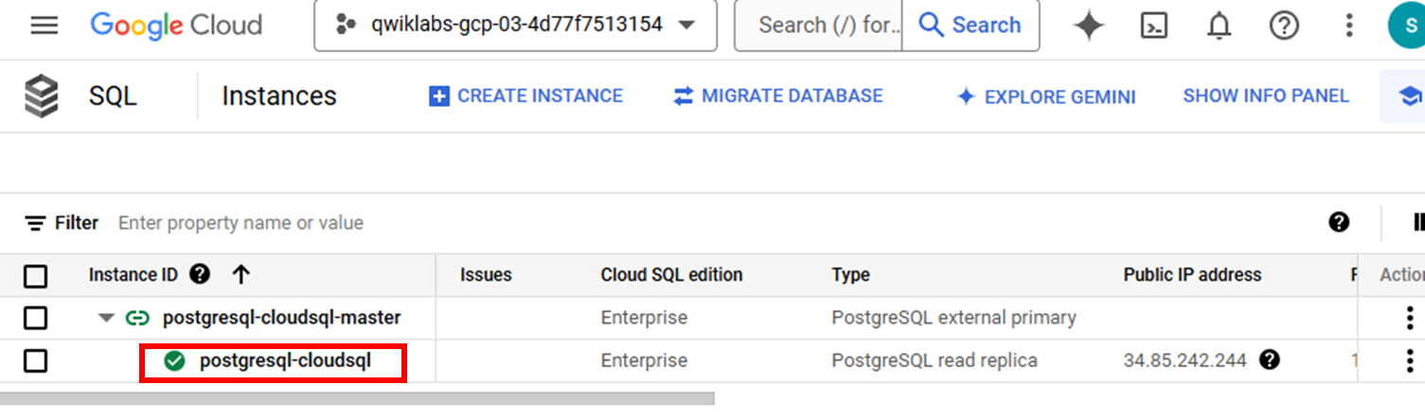Click EXPLORE GEMINI button
The image size is (1425, 420).
(x=1045, y=96)
